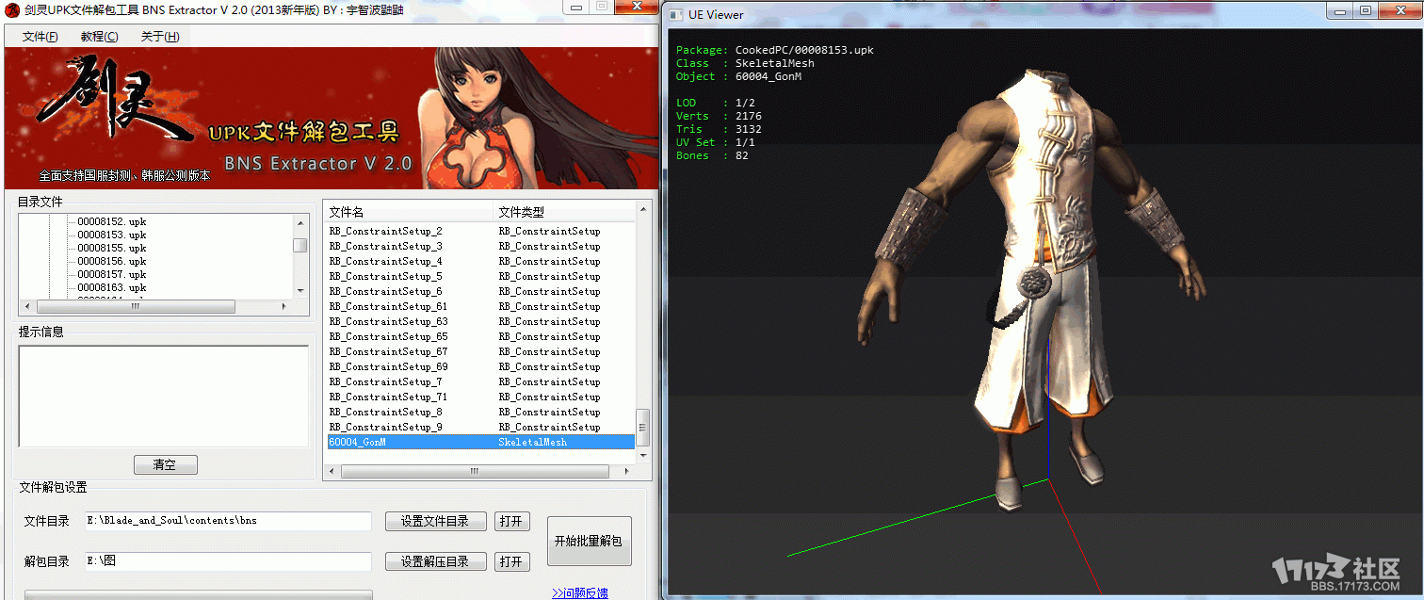The height and width of the screenshot is (600, 1424).
Task: Select 00008153.upk in the directory tree
Action: [x=112, y=235]
